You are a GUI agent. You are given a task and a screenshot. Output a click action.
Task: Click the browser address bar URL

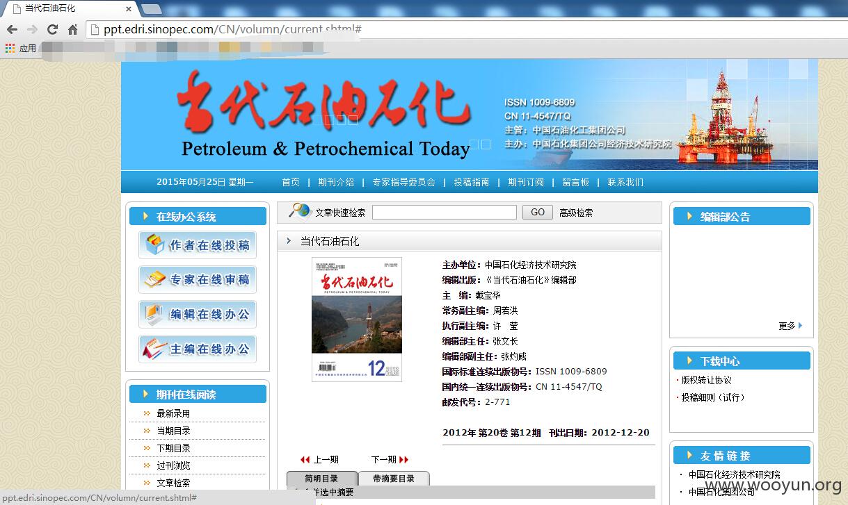pos(232,29)
